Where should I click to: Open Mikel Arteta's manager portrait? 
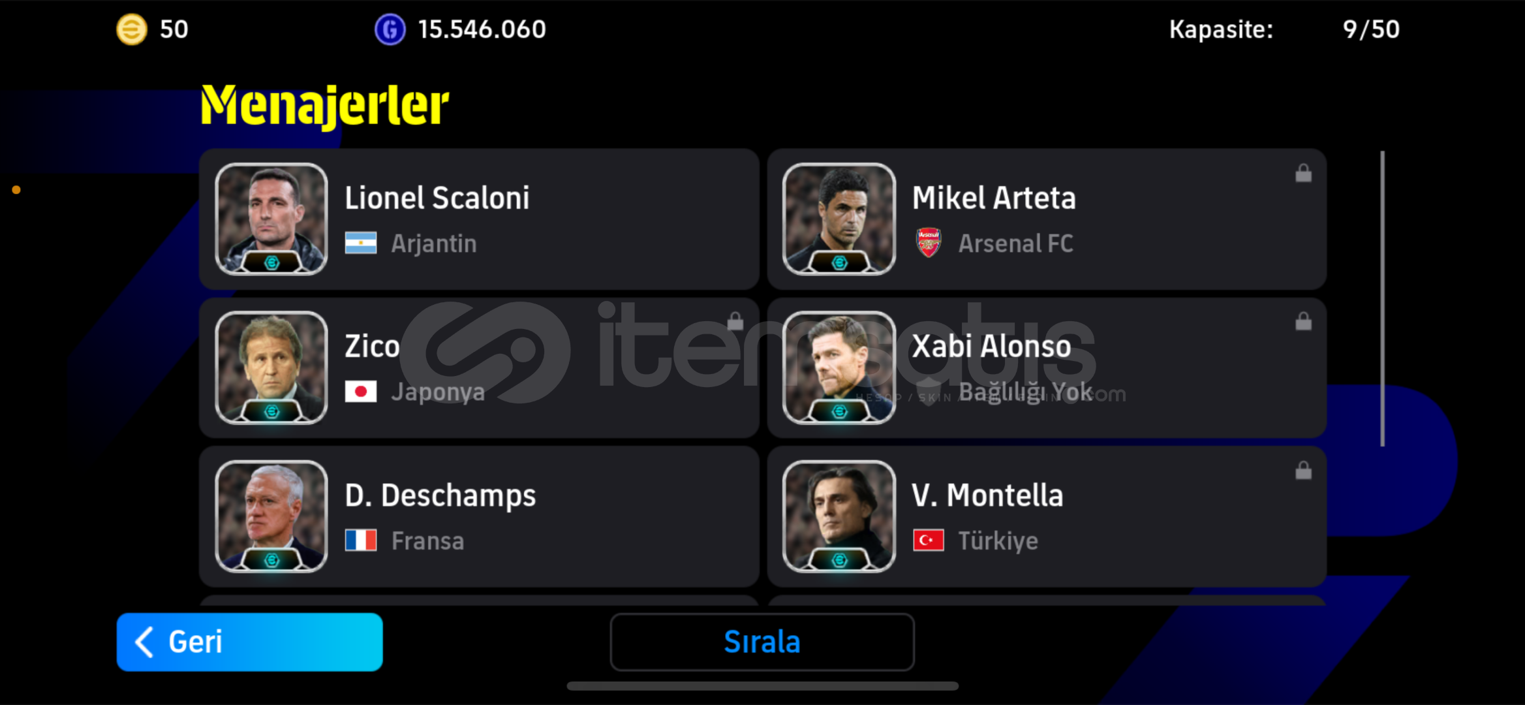click(x=839, y=219)
